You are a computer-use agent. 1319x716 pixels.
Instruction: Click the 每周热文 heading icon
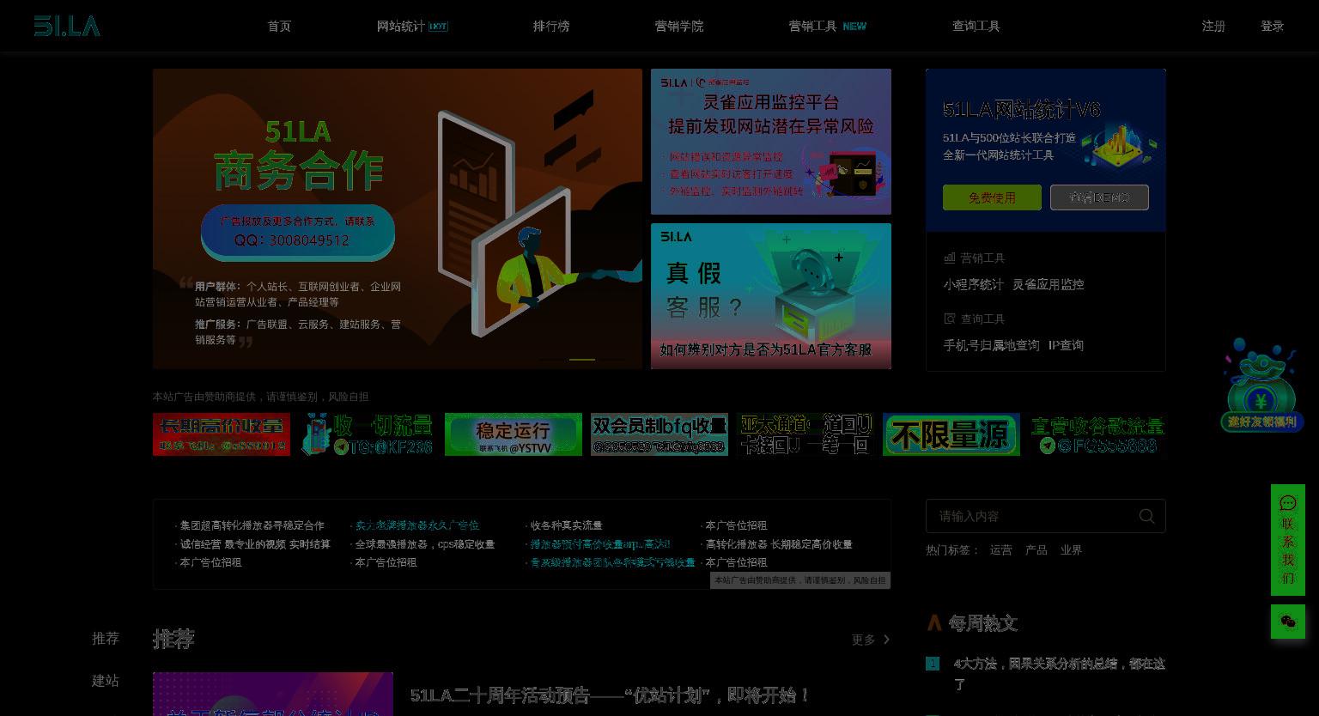934,622
